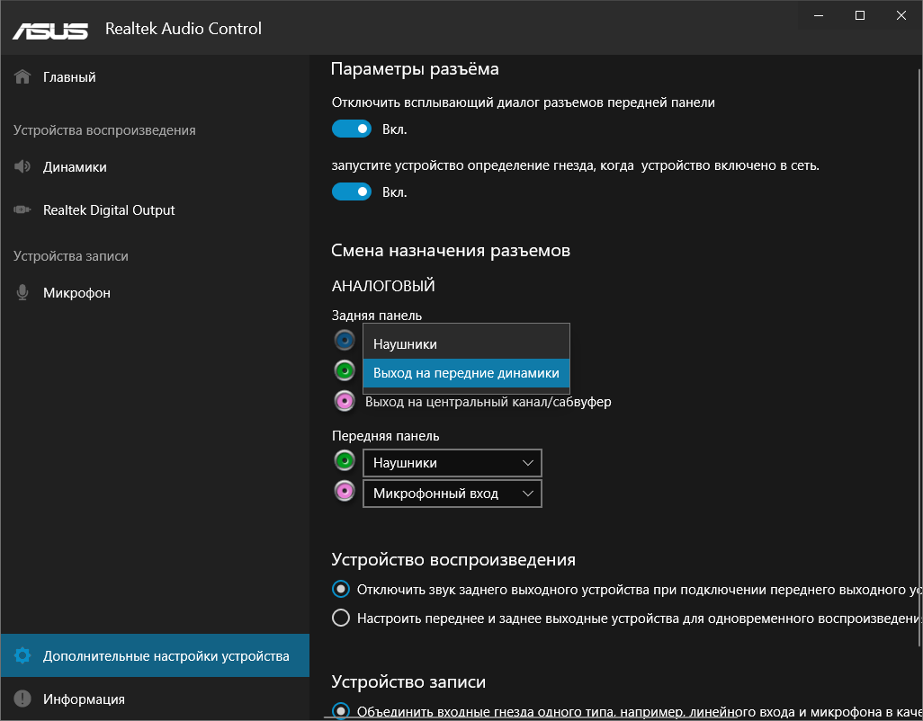The height and width of the screenshot is (721, 923).
Task: Select the combine input jacks recording option
Action: pos(341,711)
